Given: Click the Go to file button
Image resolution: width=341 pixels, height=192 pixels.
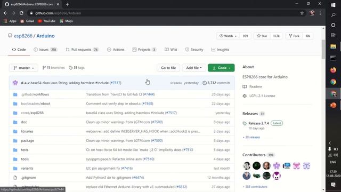Looking at the screenshot, I should (x=168, y=68).
